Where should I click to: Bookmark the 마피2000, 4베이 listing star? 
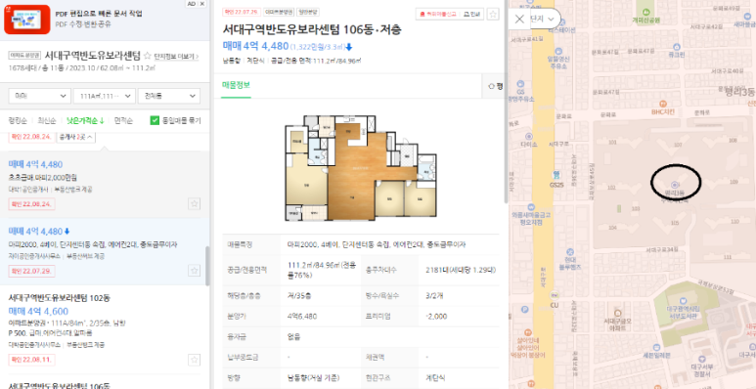pos(194,271)
